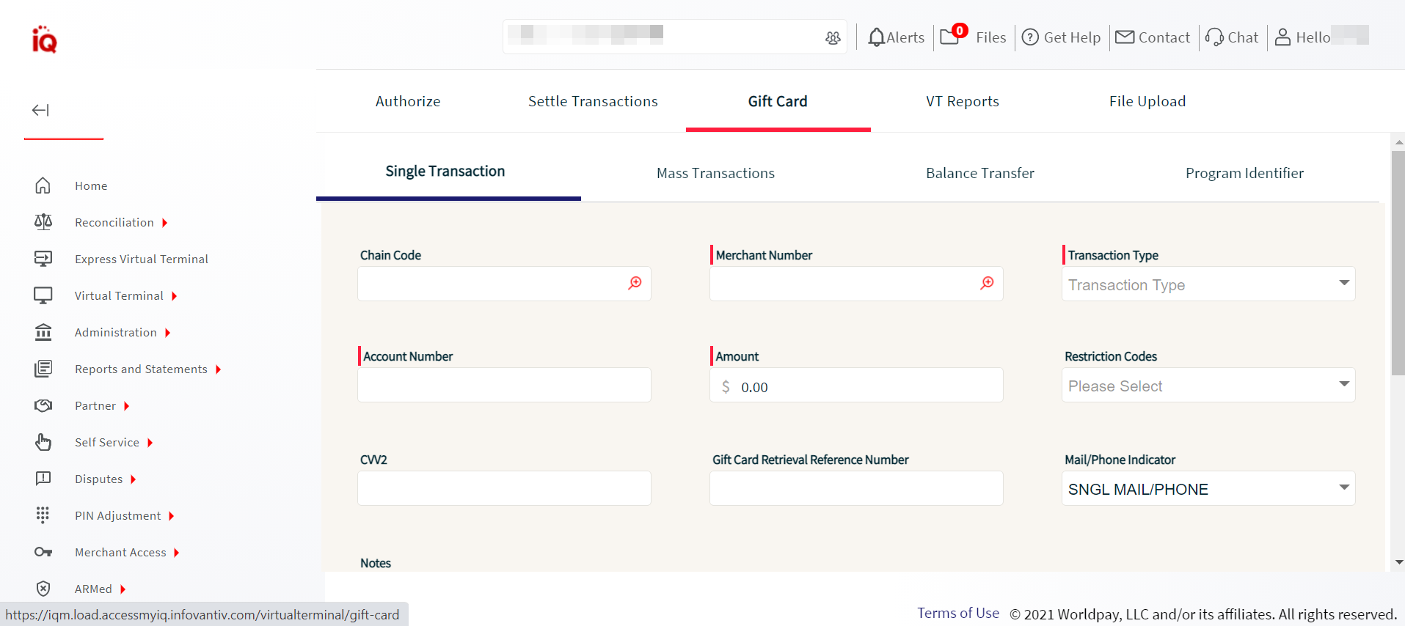Click the Chain Code search icon

pos(635,283)
